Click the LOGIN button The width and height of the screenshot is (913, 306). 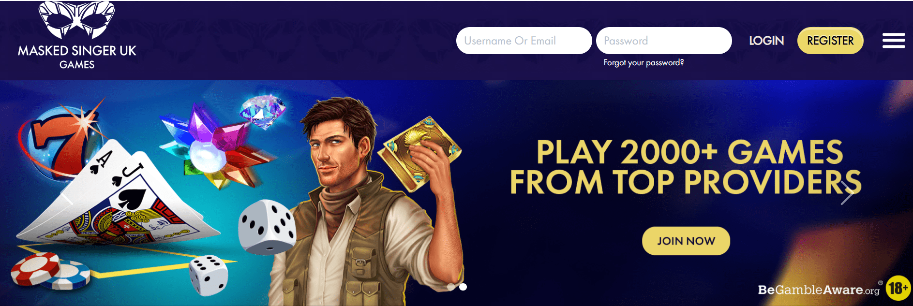[766, 41]
